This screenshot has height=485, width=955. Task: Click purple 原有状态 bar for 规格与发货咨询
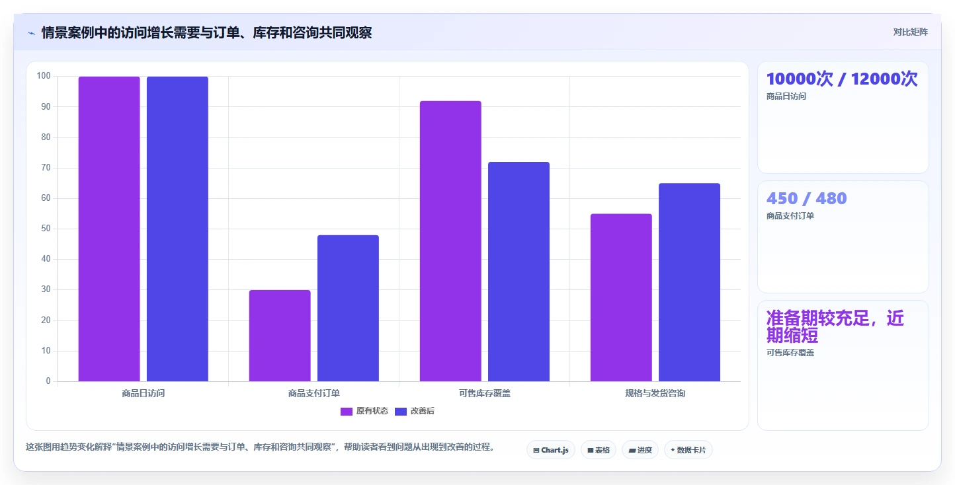pyautogui.click(x=621, y=297)
